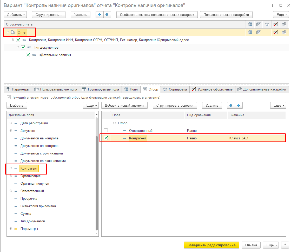
Task: Click field icon next to Просрочка
Action: (x=16, y=199)
